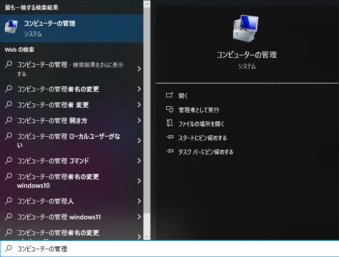This screenshot has width=339, height=257.
Task: Click the pin icon next to タスク バーにピン留めする
Action: click(170, 151)
